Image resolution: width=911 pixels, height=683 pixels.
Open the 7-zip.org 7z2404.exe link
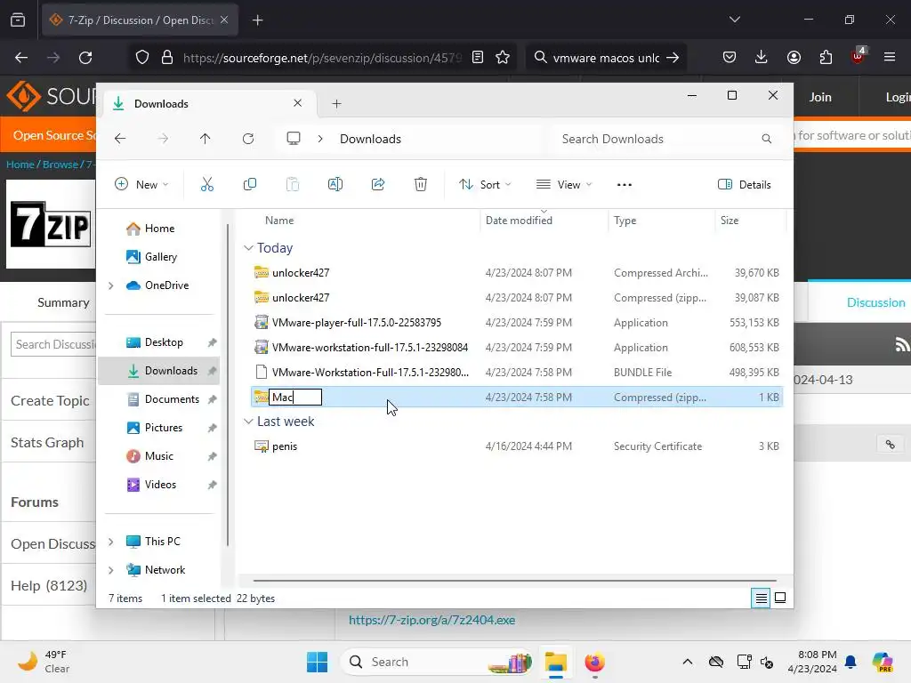(x=431, y=620)
